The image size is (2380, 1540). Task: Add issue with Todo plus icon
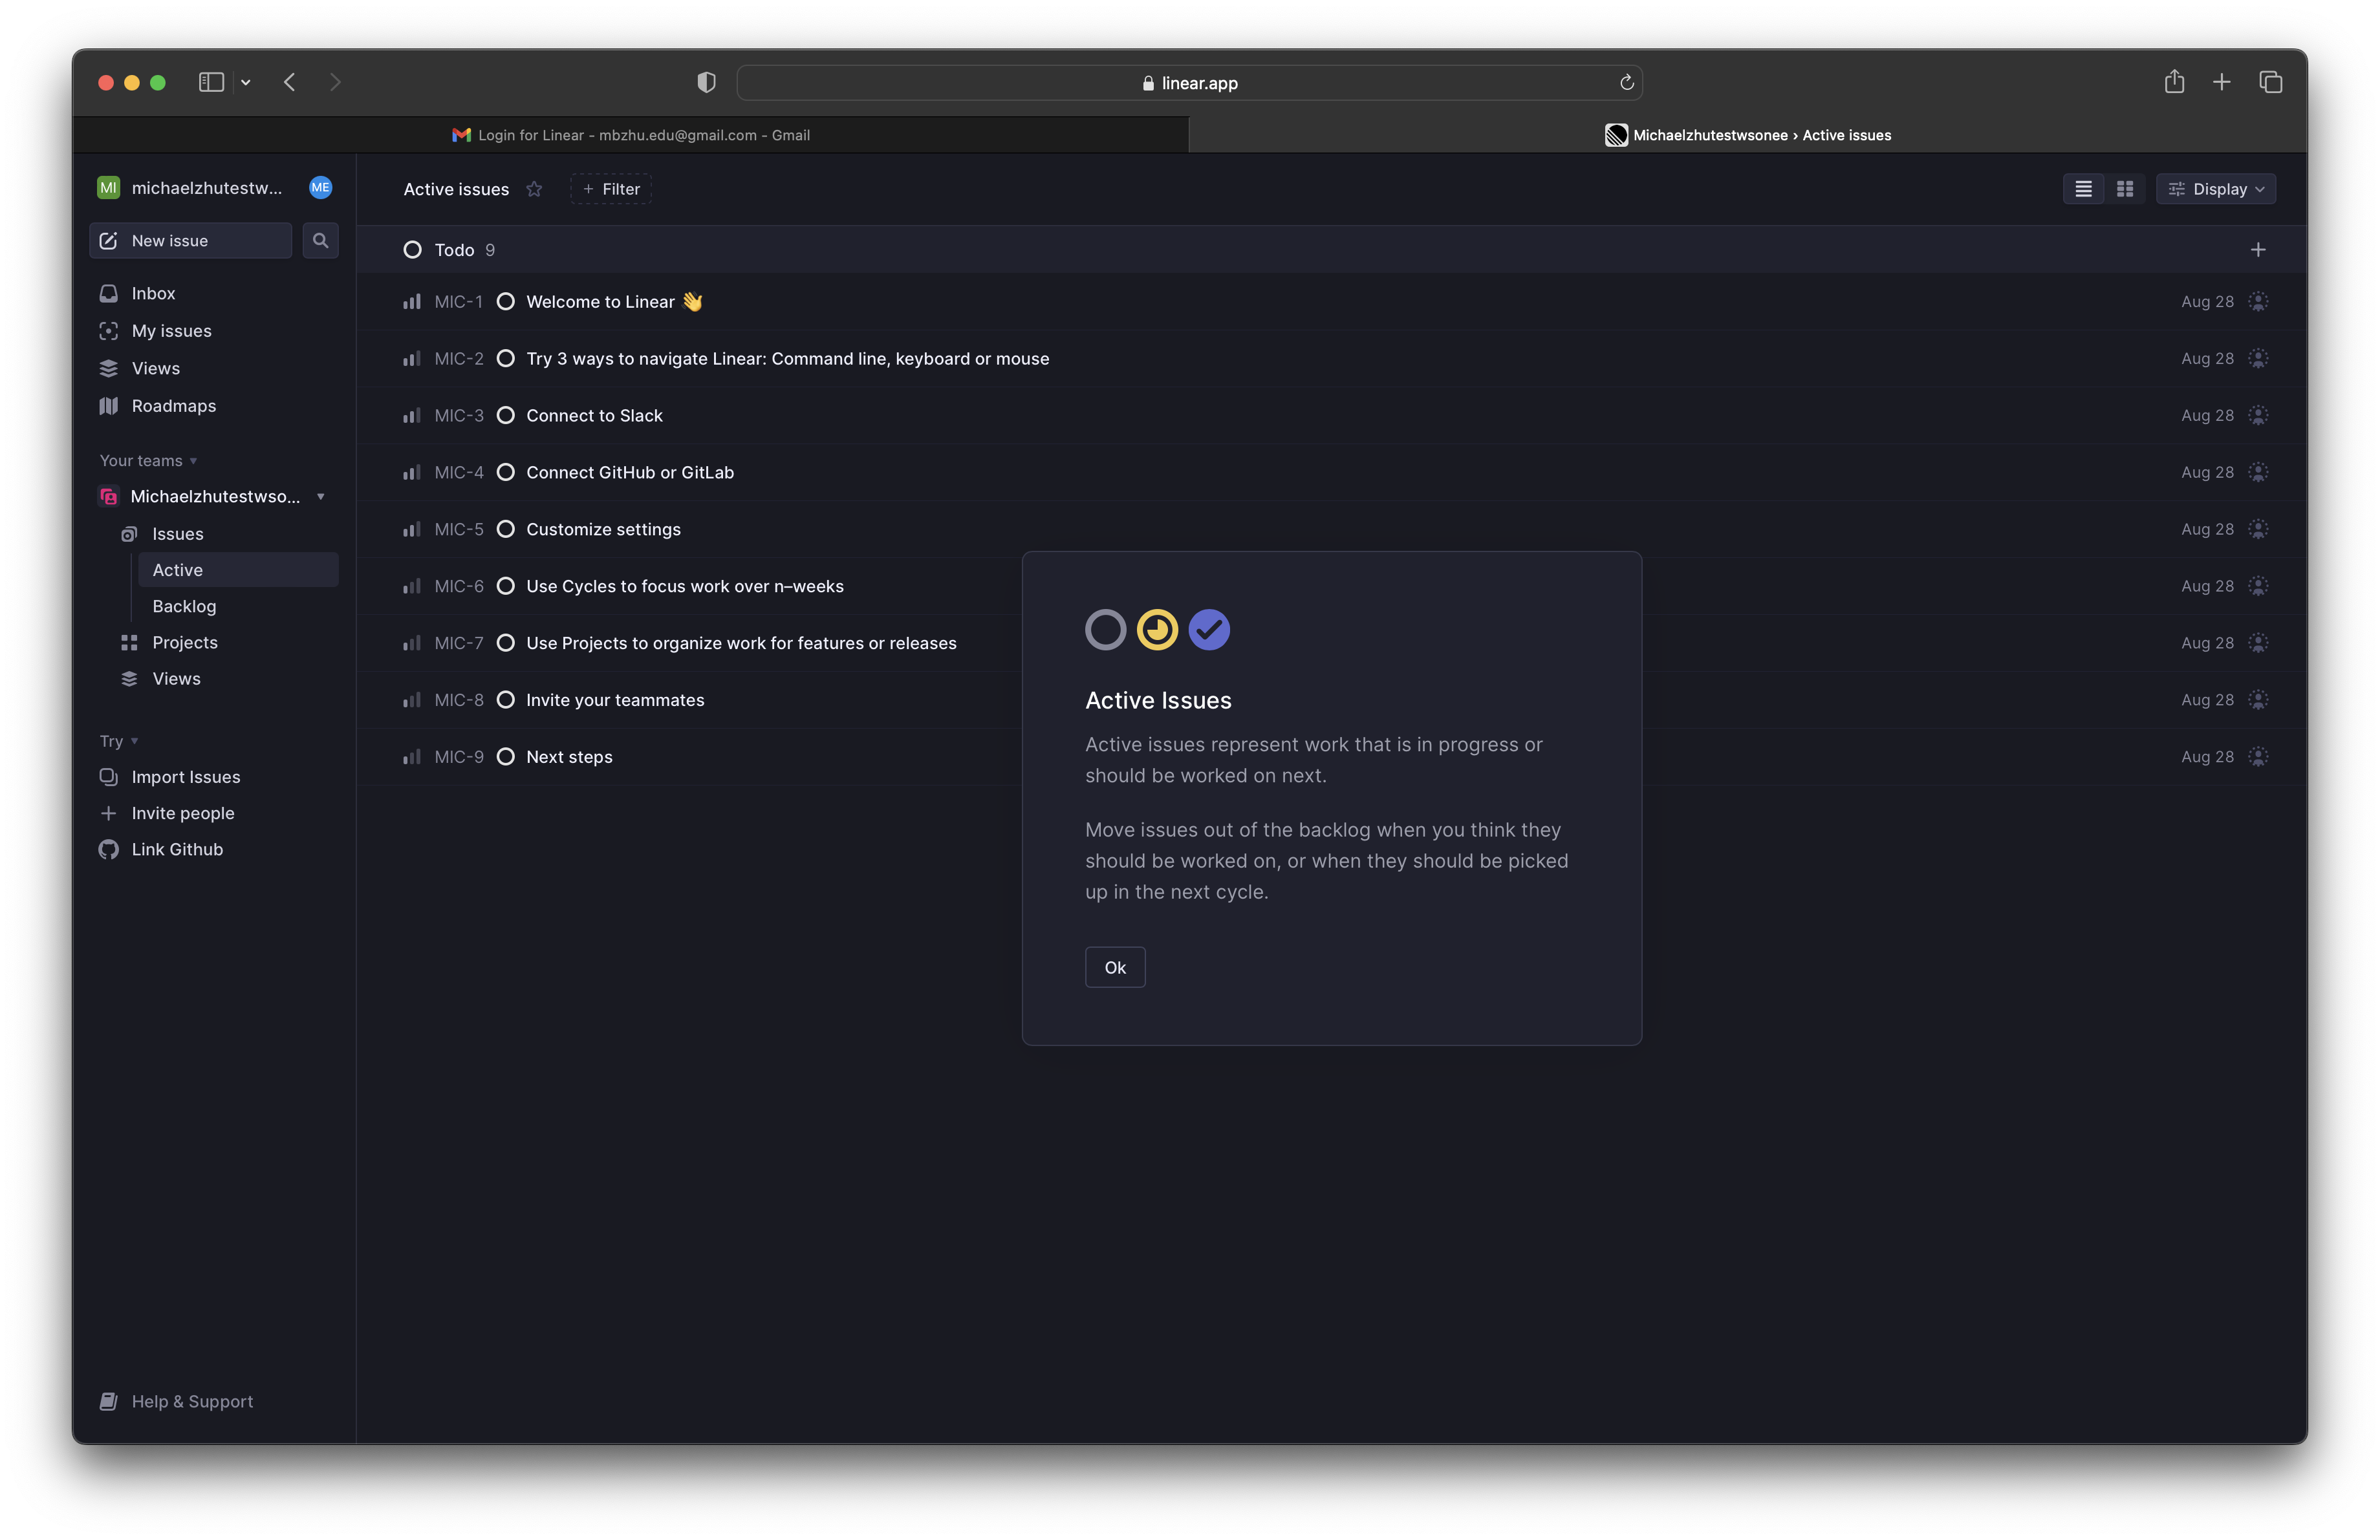pyautogui.click(x=2257, y=250)
